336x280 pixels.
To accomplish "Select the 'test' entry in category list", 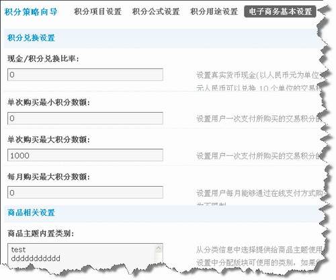I will click(18, 249).
